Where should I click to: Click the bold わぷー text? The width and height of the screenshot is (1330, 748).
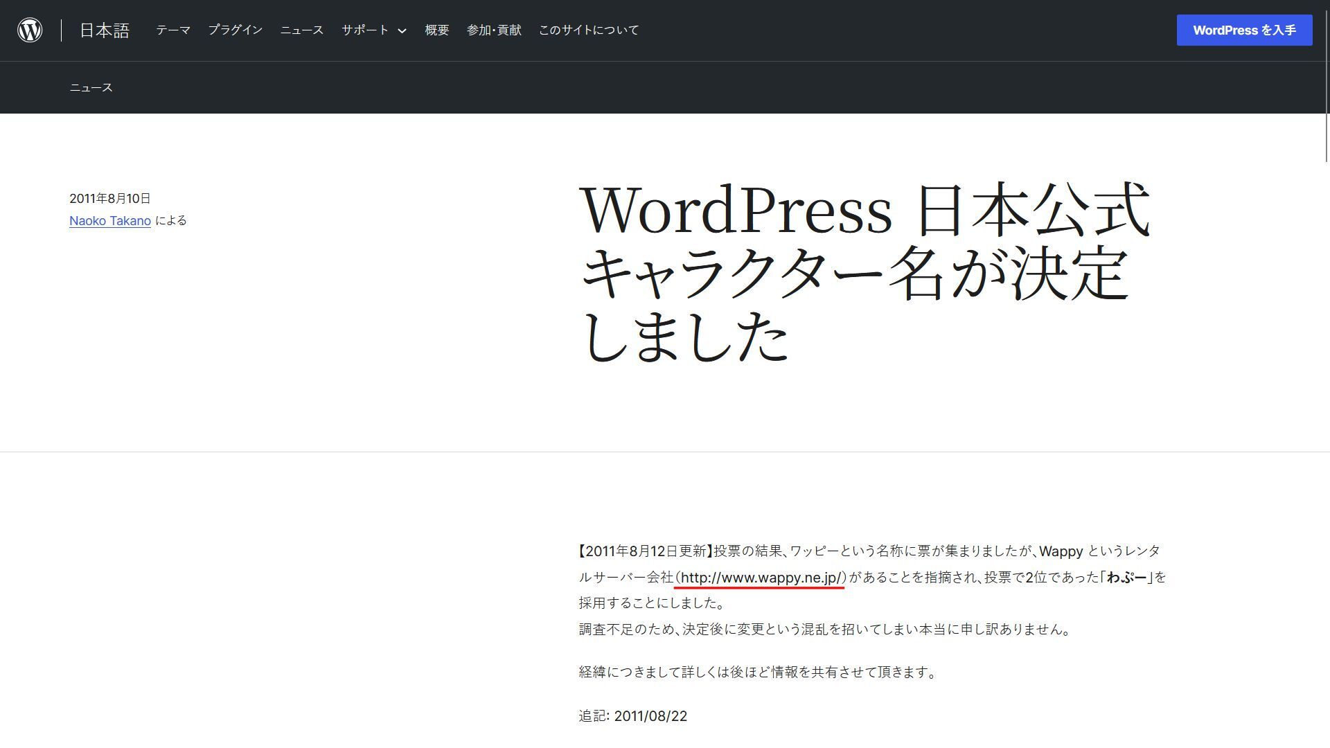(1127, 578)
